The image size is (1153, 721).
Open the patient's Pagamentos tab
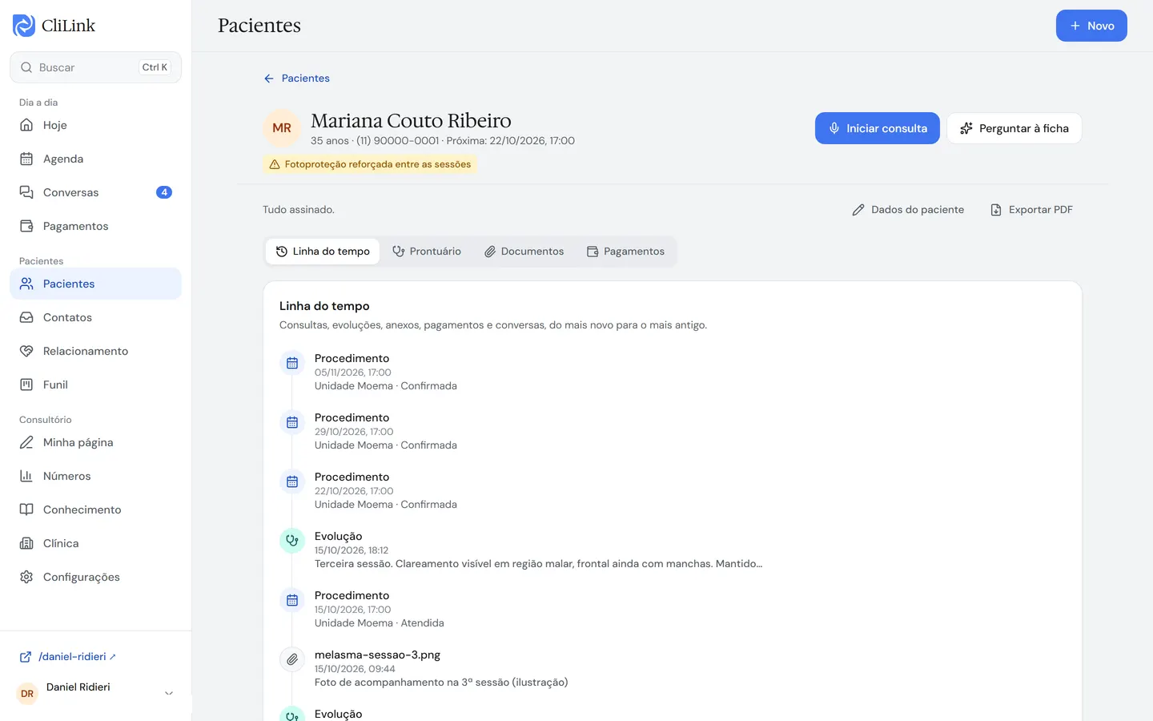click(625, 252)
